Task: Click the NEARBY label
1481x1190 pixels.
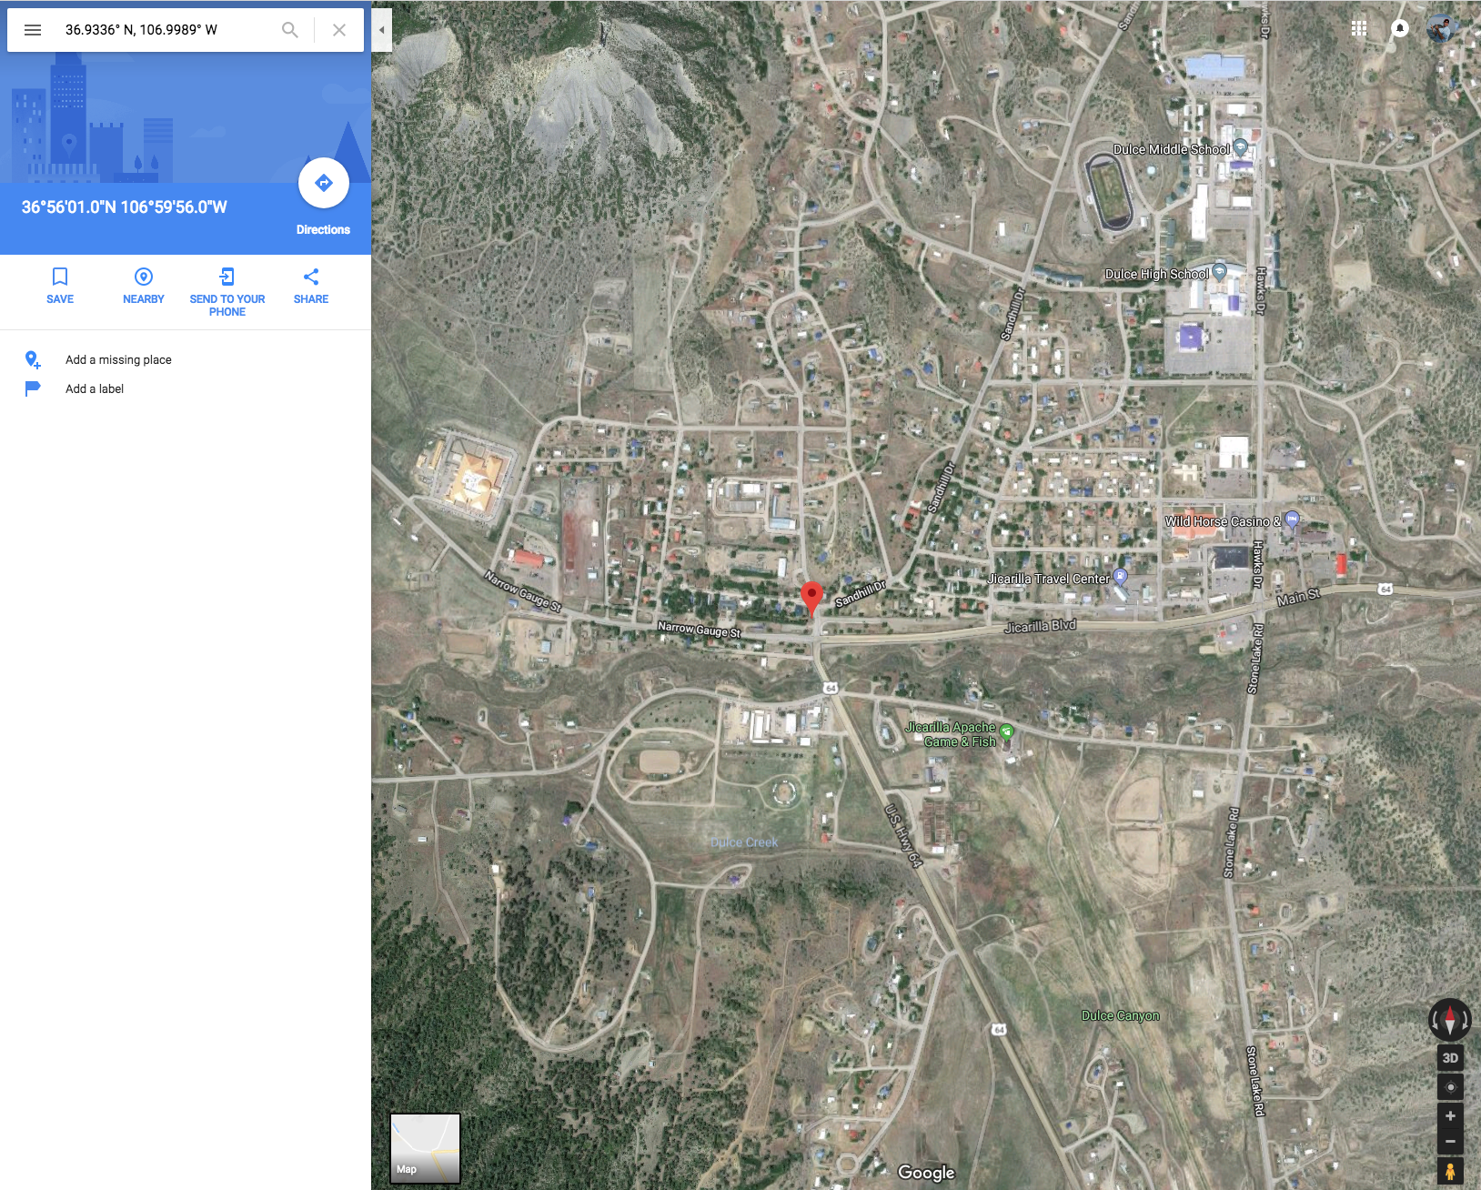Action: pos(144,299)
